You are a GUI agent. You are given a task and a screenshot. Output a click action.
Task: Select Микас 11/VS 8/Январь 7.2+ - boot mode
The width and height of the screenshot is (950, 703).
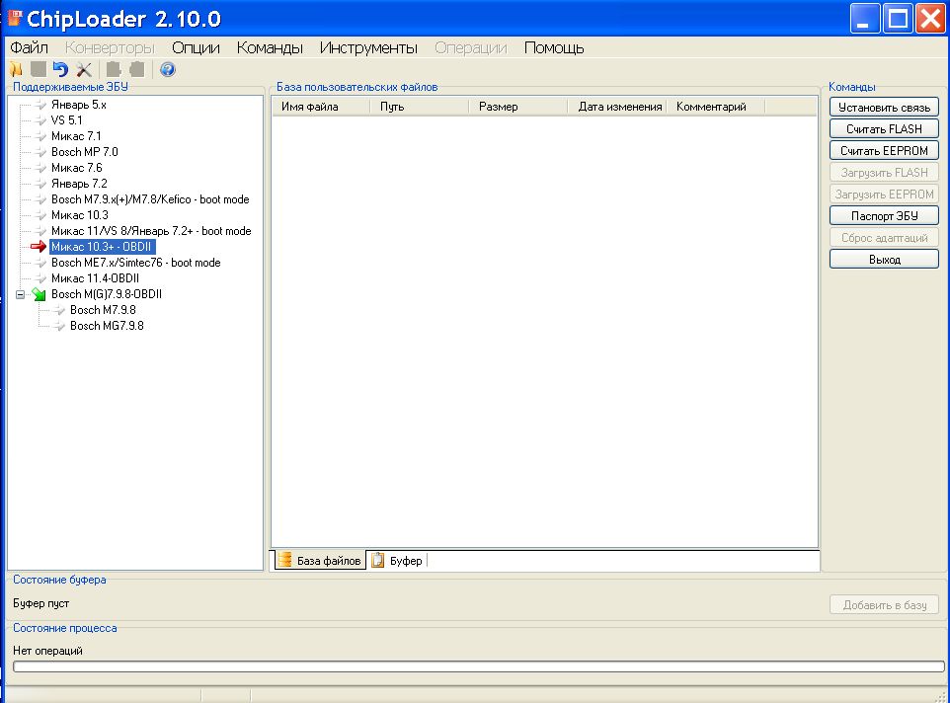coord(151,231)
